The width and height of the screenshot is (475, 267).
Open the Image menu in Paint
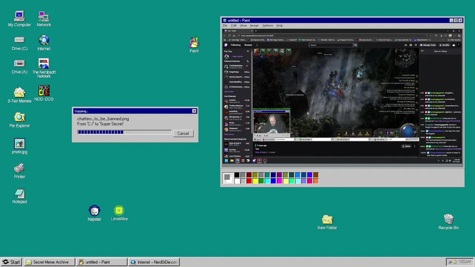click(x=254, y=26)
